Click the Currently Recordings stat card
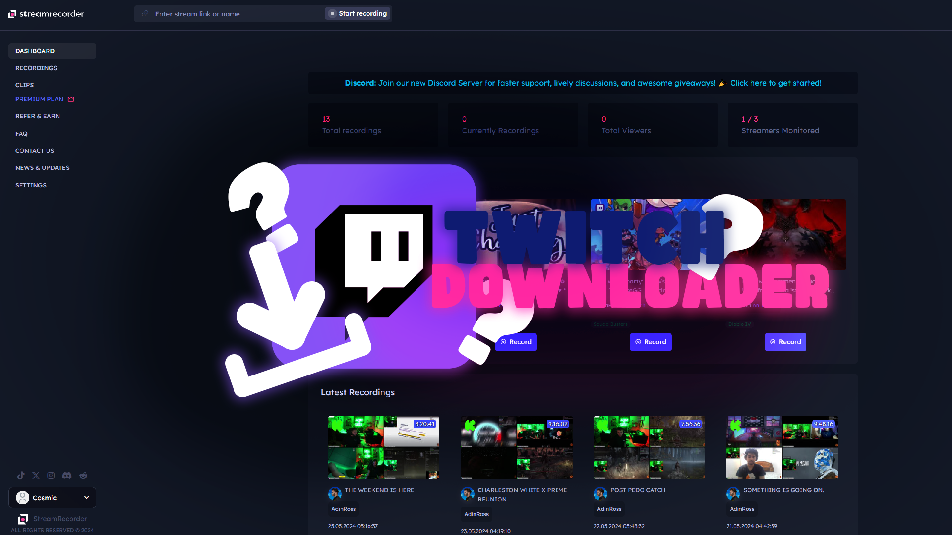952x535 pixels. 513,124
